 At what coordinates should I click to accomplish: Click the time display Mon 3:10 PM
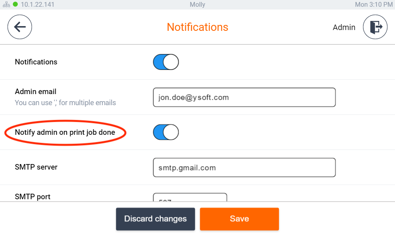374,5
